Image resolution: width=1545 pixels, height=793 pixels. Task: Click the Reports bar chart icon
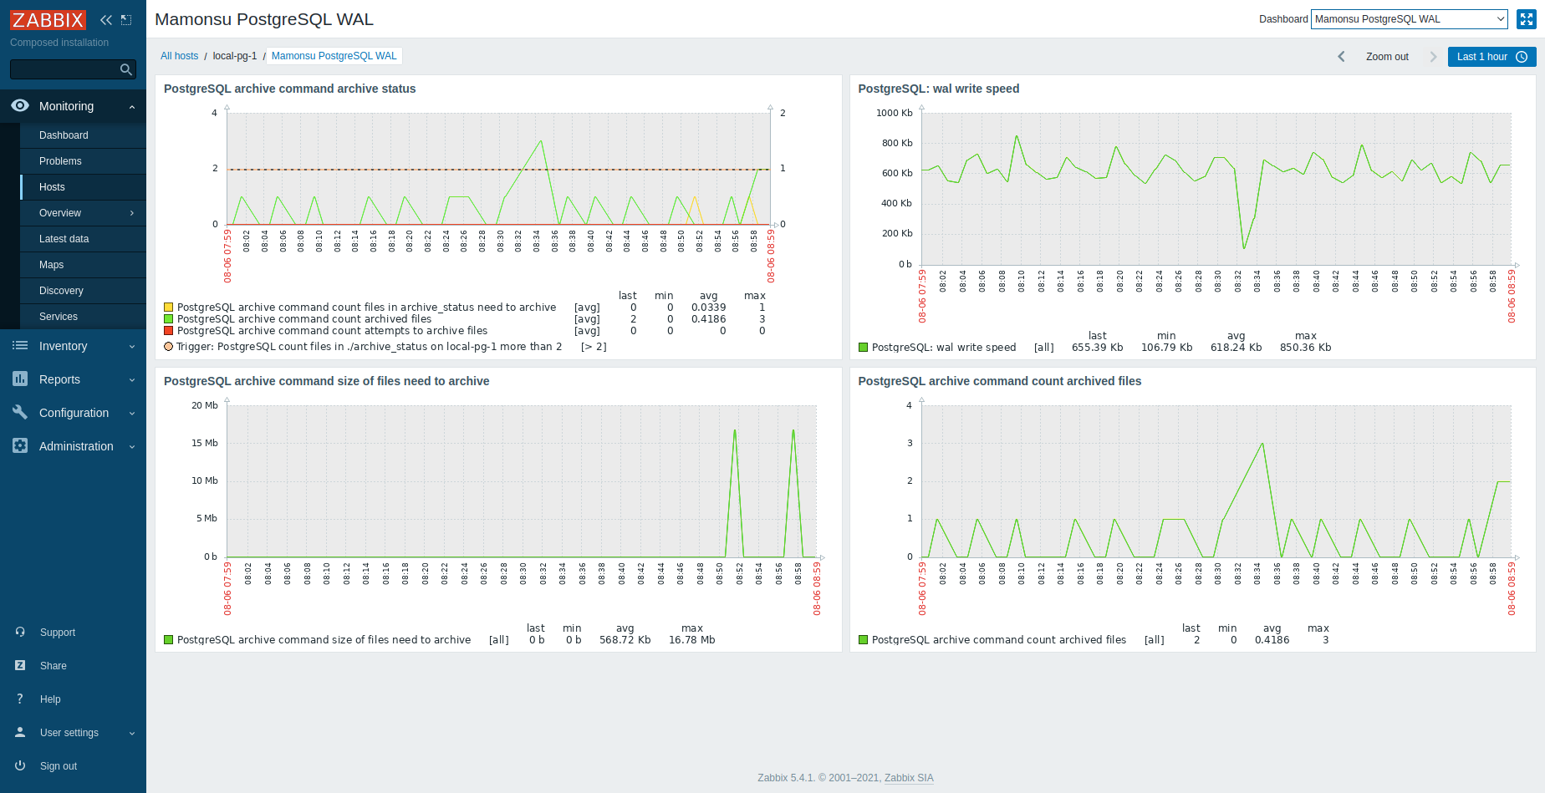tap(20, 379)
